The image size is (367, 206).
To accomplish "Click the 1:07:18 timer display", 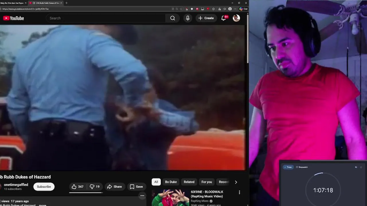I will click(323, 190).
